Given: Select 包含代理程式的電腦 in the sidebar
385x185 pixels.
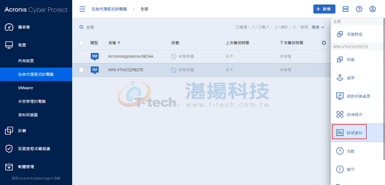Looking at the screenshot, I should pos(36,74).
